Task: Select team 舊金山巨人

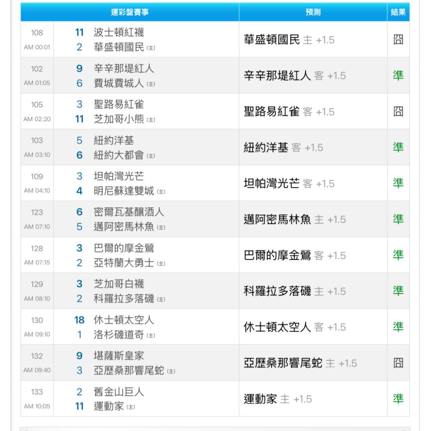Action: click(x=119, y=392)
